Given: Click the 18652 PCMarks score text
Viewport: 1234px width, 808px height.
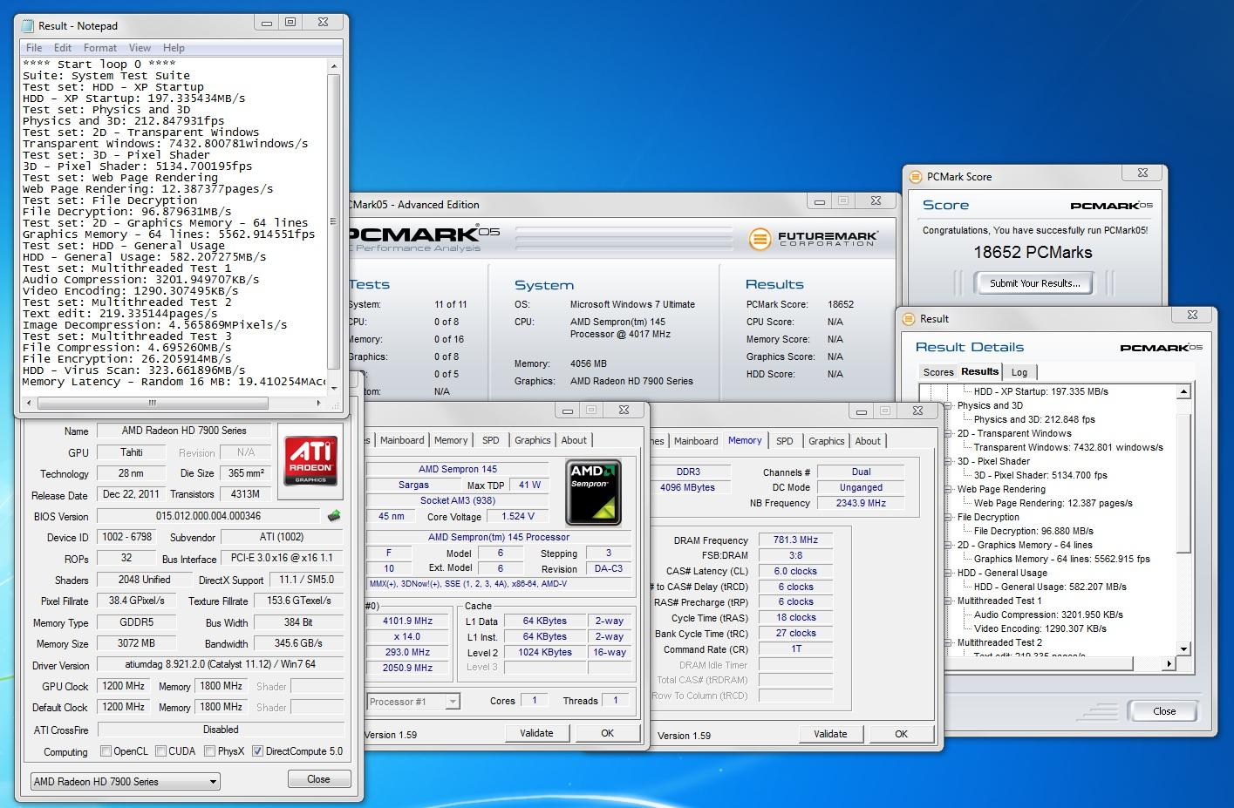Looking at the screenshot, I should 1033,253.
